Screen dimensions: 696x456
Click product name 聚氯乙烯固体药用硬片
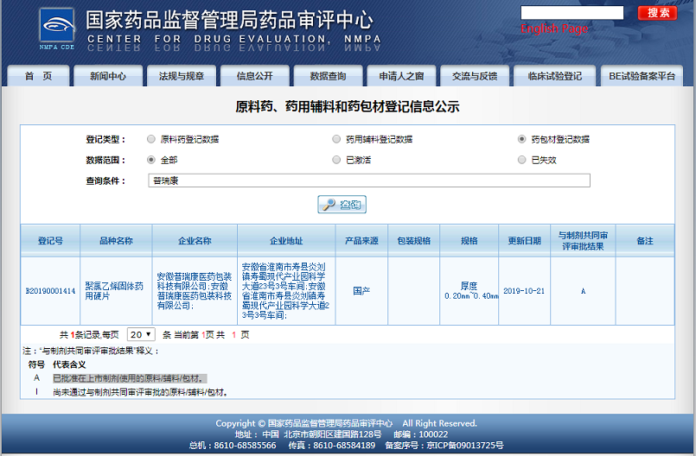pyautogui.click(x=114, y=291)
